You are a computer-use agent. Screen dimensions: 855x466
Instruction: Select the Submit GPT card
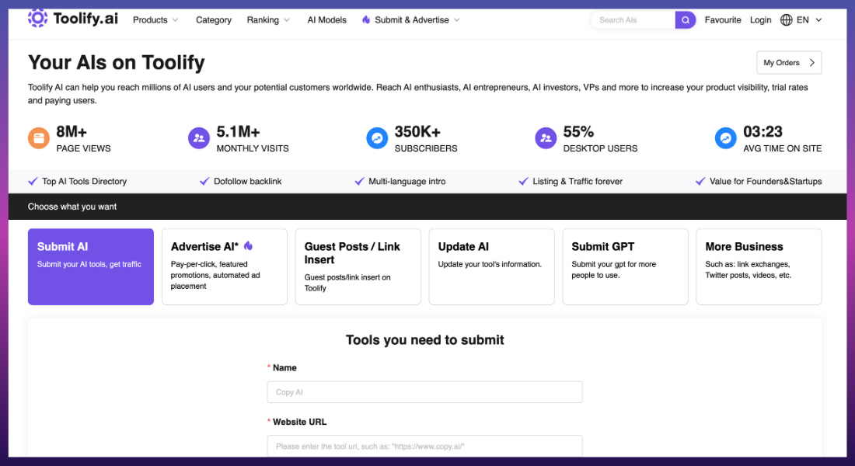[x=625, y=266]
